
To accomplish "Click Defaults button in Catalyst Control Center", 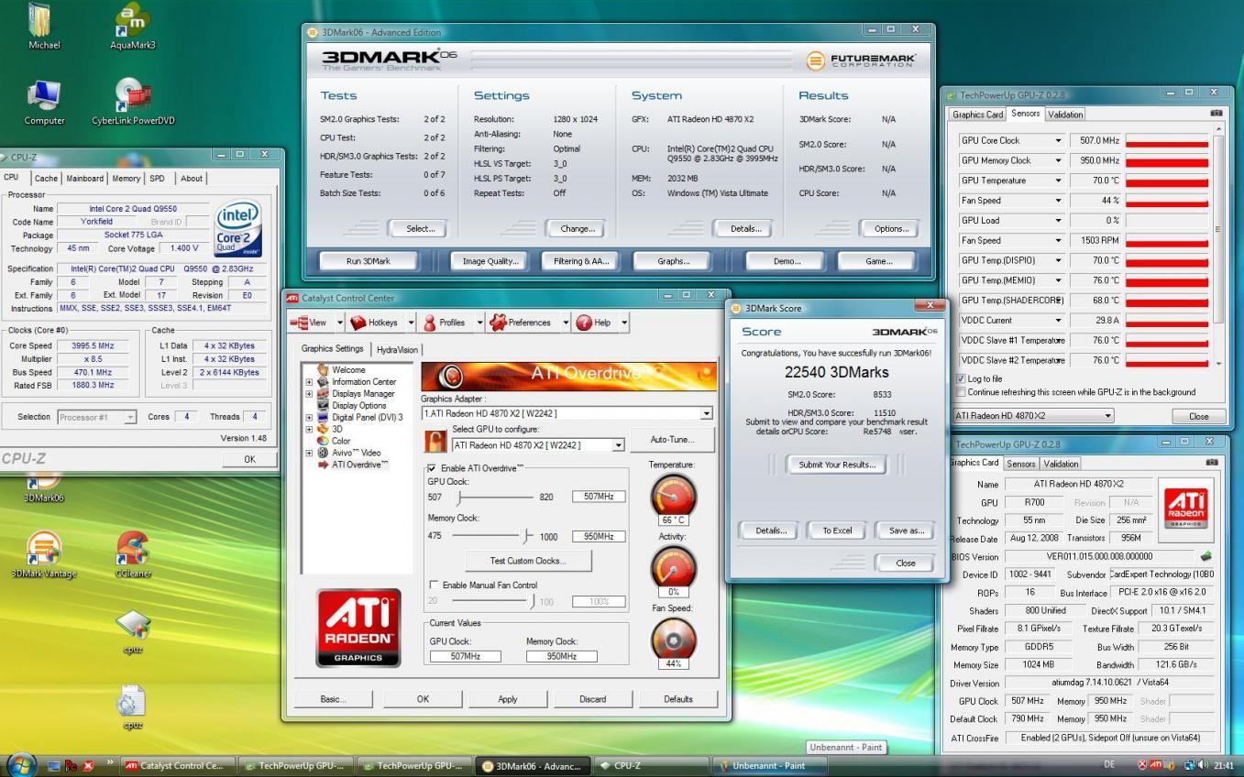I will pyautogui.click(x=677, y=699).
